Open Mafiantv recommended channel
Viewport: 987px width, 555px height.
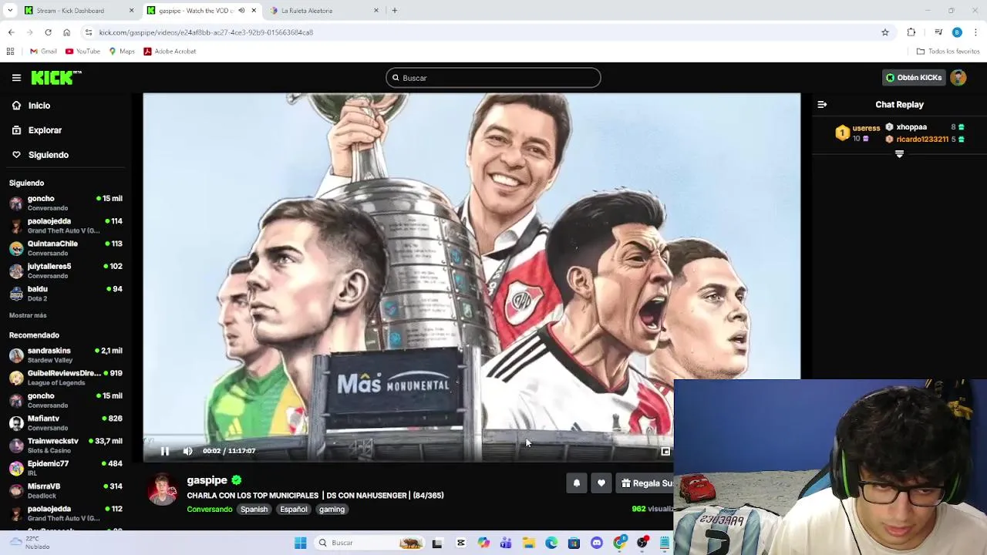(66, 422)
